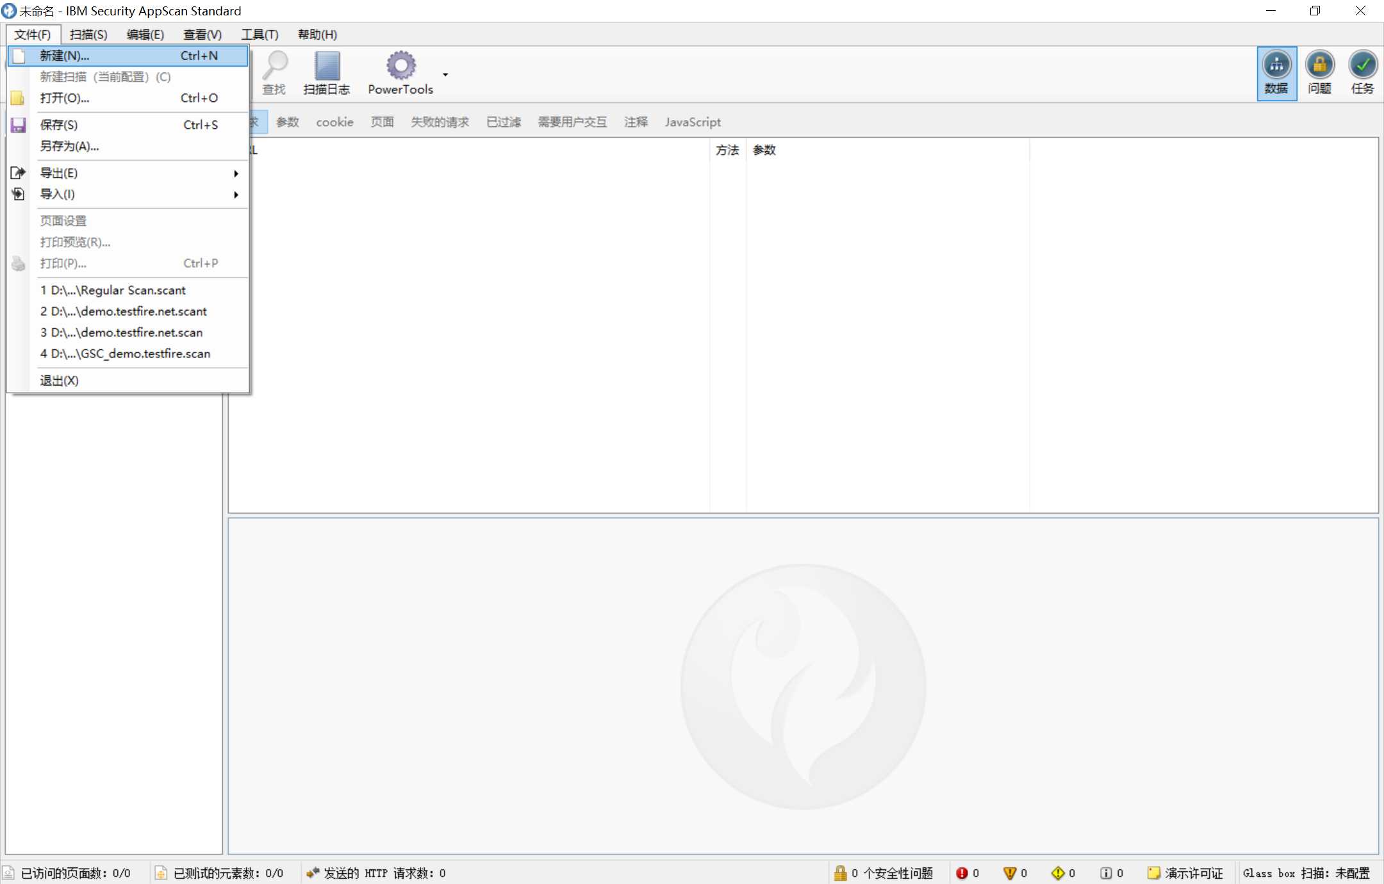Choose 另存为(A)... menu entry
Screen dimensions: 1384x884
tap(128, 146)
